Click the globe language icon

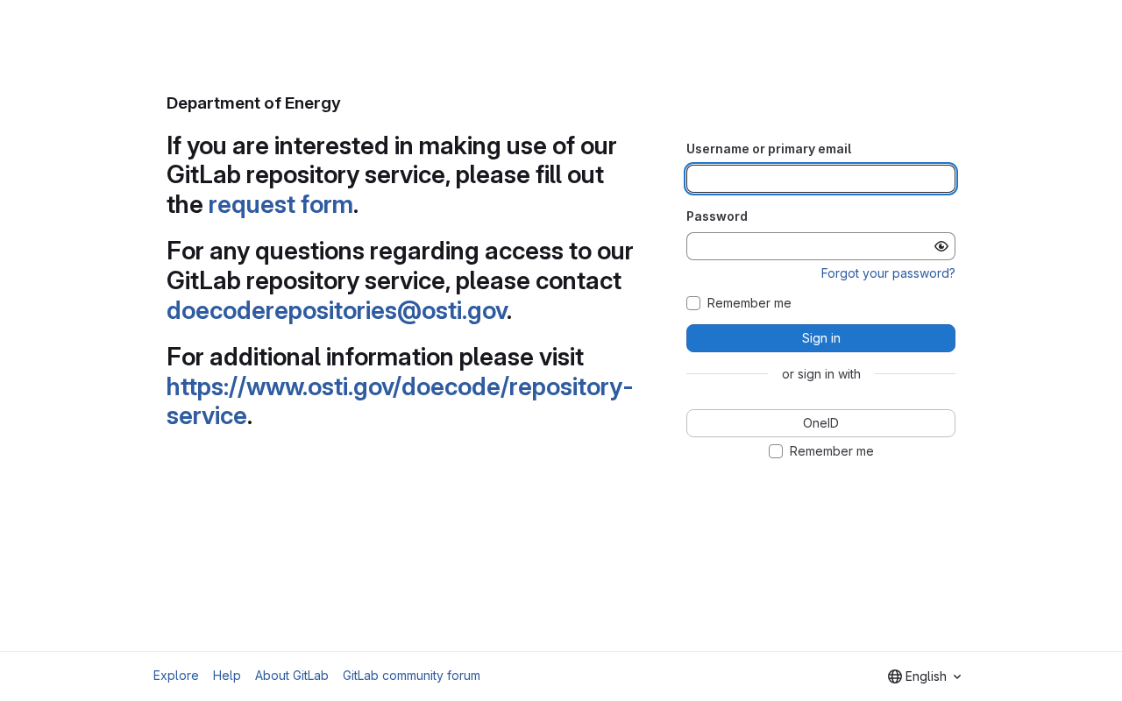click(895, 676)
